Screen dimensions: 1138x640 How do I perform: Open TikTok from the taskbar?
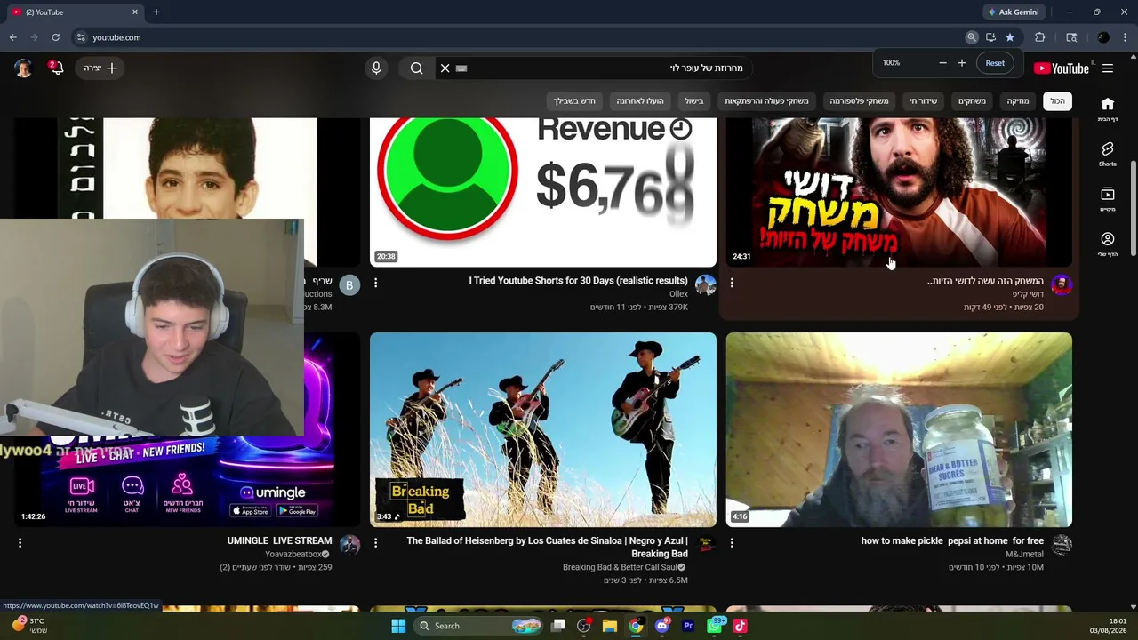coord(740,626)
